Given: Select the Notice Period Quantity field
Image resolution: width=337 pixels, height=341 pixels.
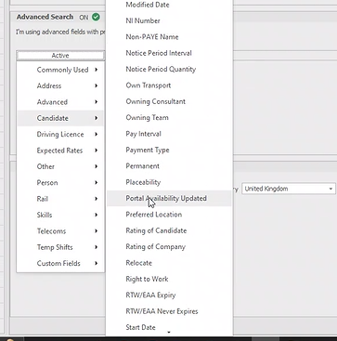Looking at the screenshot, I should (x=169, y=69).
